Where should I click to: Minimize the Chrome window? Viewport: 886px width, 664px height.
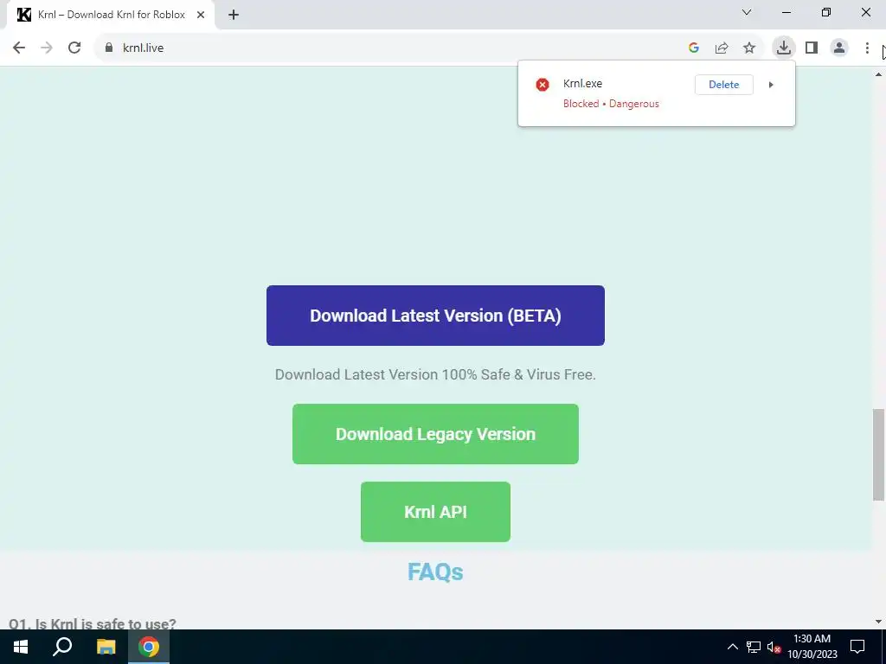786,12
